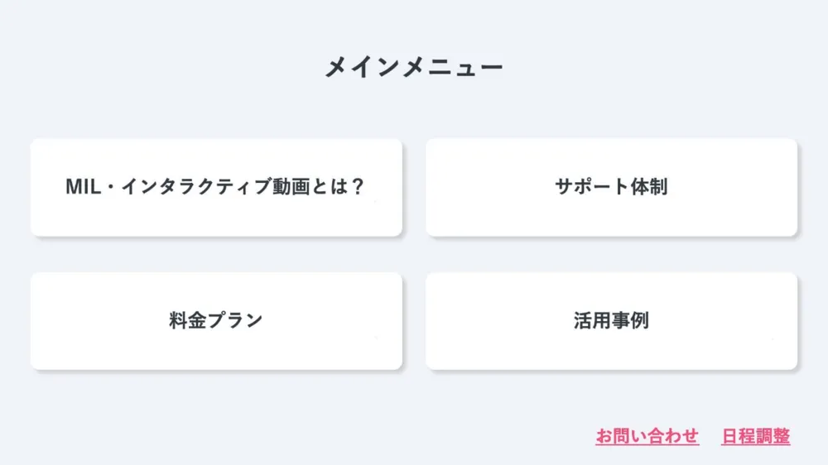This screenshot has width=828, height=465.
Task: Click the お問い合わせ link
Action: click(647, 437)
